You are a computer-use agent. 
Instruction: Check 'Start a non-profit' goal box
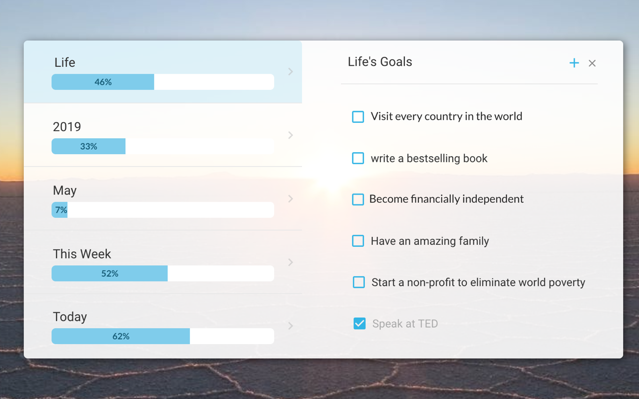[358, 282]
